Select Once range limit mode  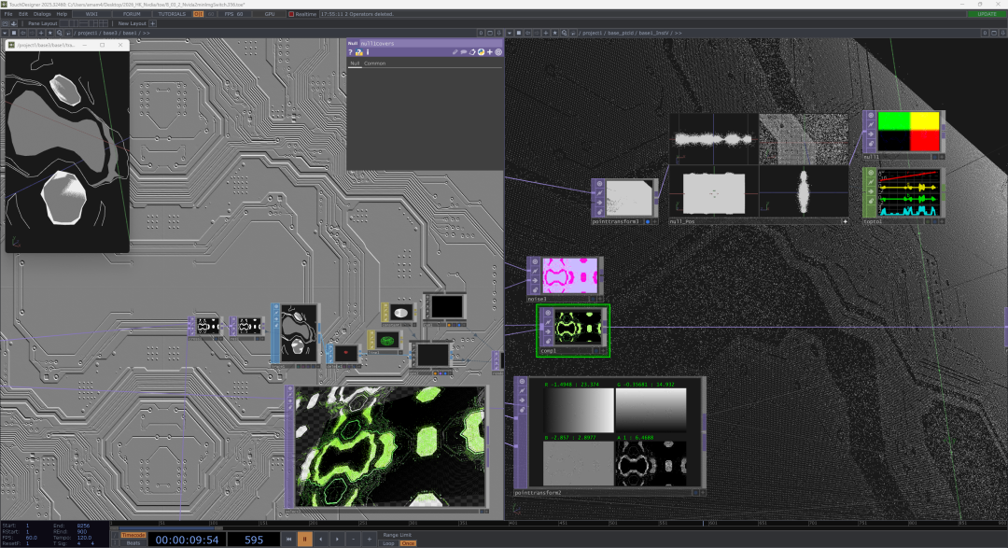pyautogui.click(x=408, y=543)
